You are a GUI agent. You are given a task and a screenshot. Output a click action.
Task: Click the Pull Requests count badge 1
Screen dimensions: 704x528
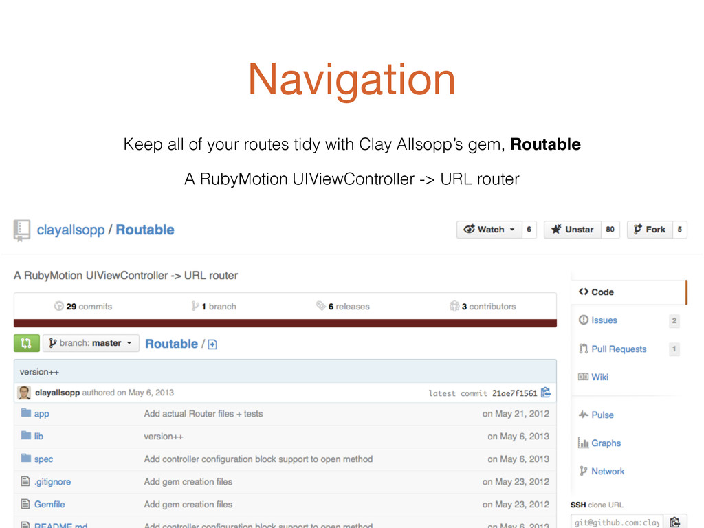point(674,349)
